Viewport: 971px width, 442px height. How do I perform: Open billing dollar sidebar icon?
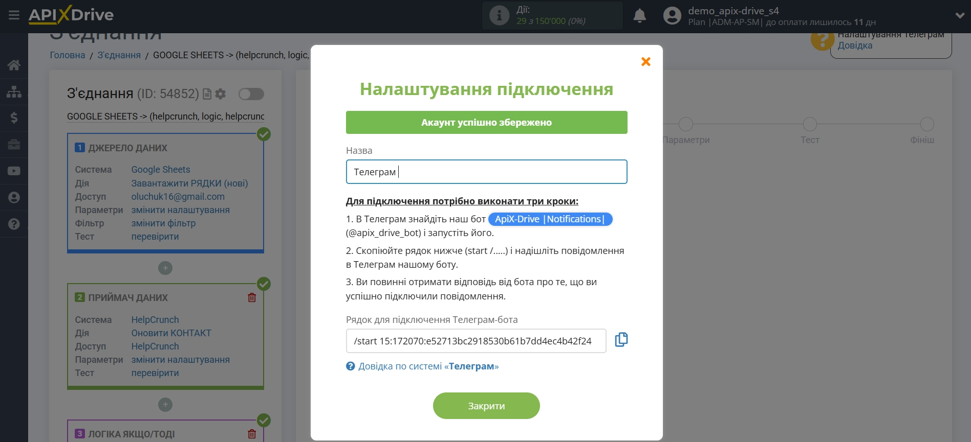coord(14,118)
